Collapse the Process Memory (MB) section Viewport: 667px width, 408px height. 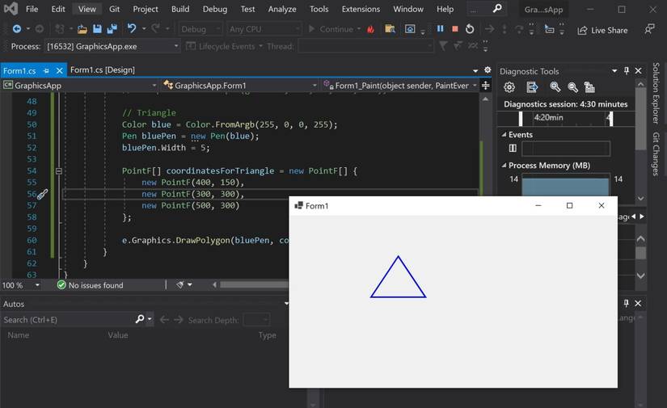(x=504, y=165)
